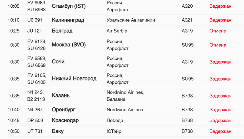Select flight number UT 731
The height and width of the screenshot is (139, 244).
click(35, 131)
